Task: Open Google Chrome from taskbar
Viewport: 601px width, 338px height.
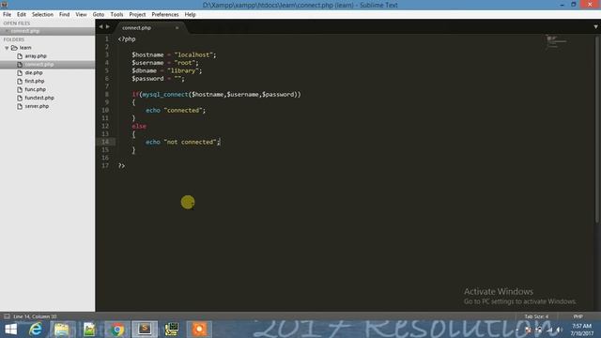Action: 117,330
